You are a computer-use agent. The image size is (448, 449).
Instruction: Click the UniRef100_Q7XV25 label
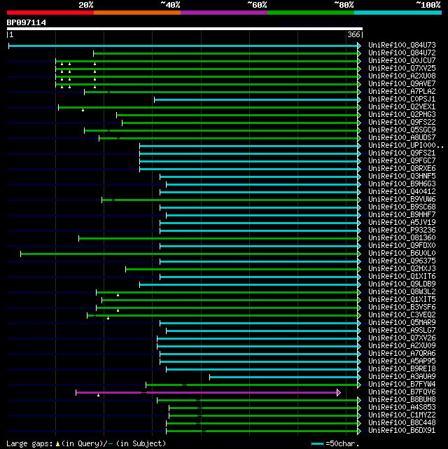402,69
